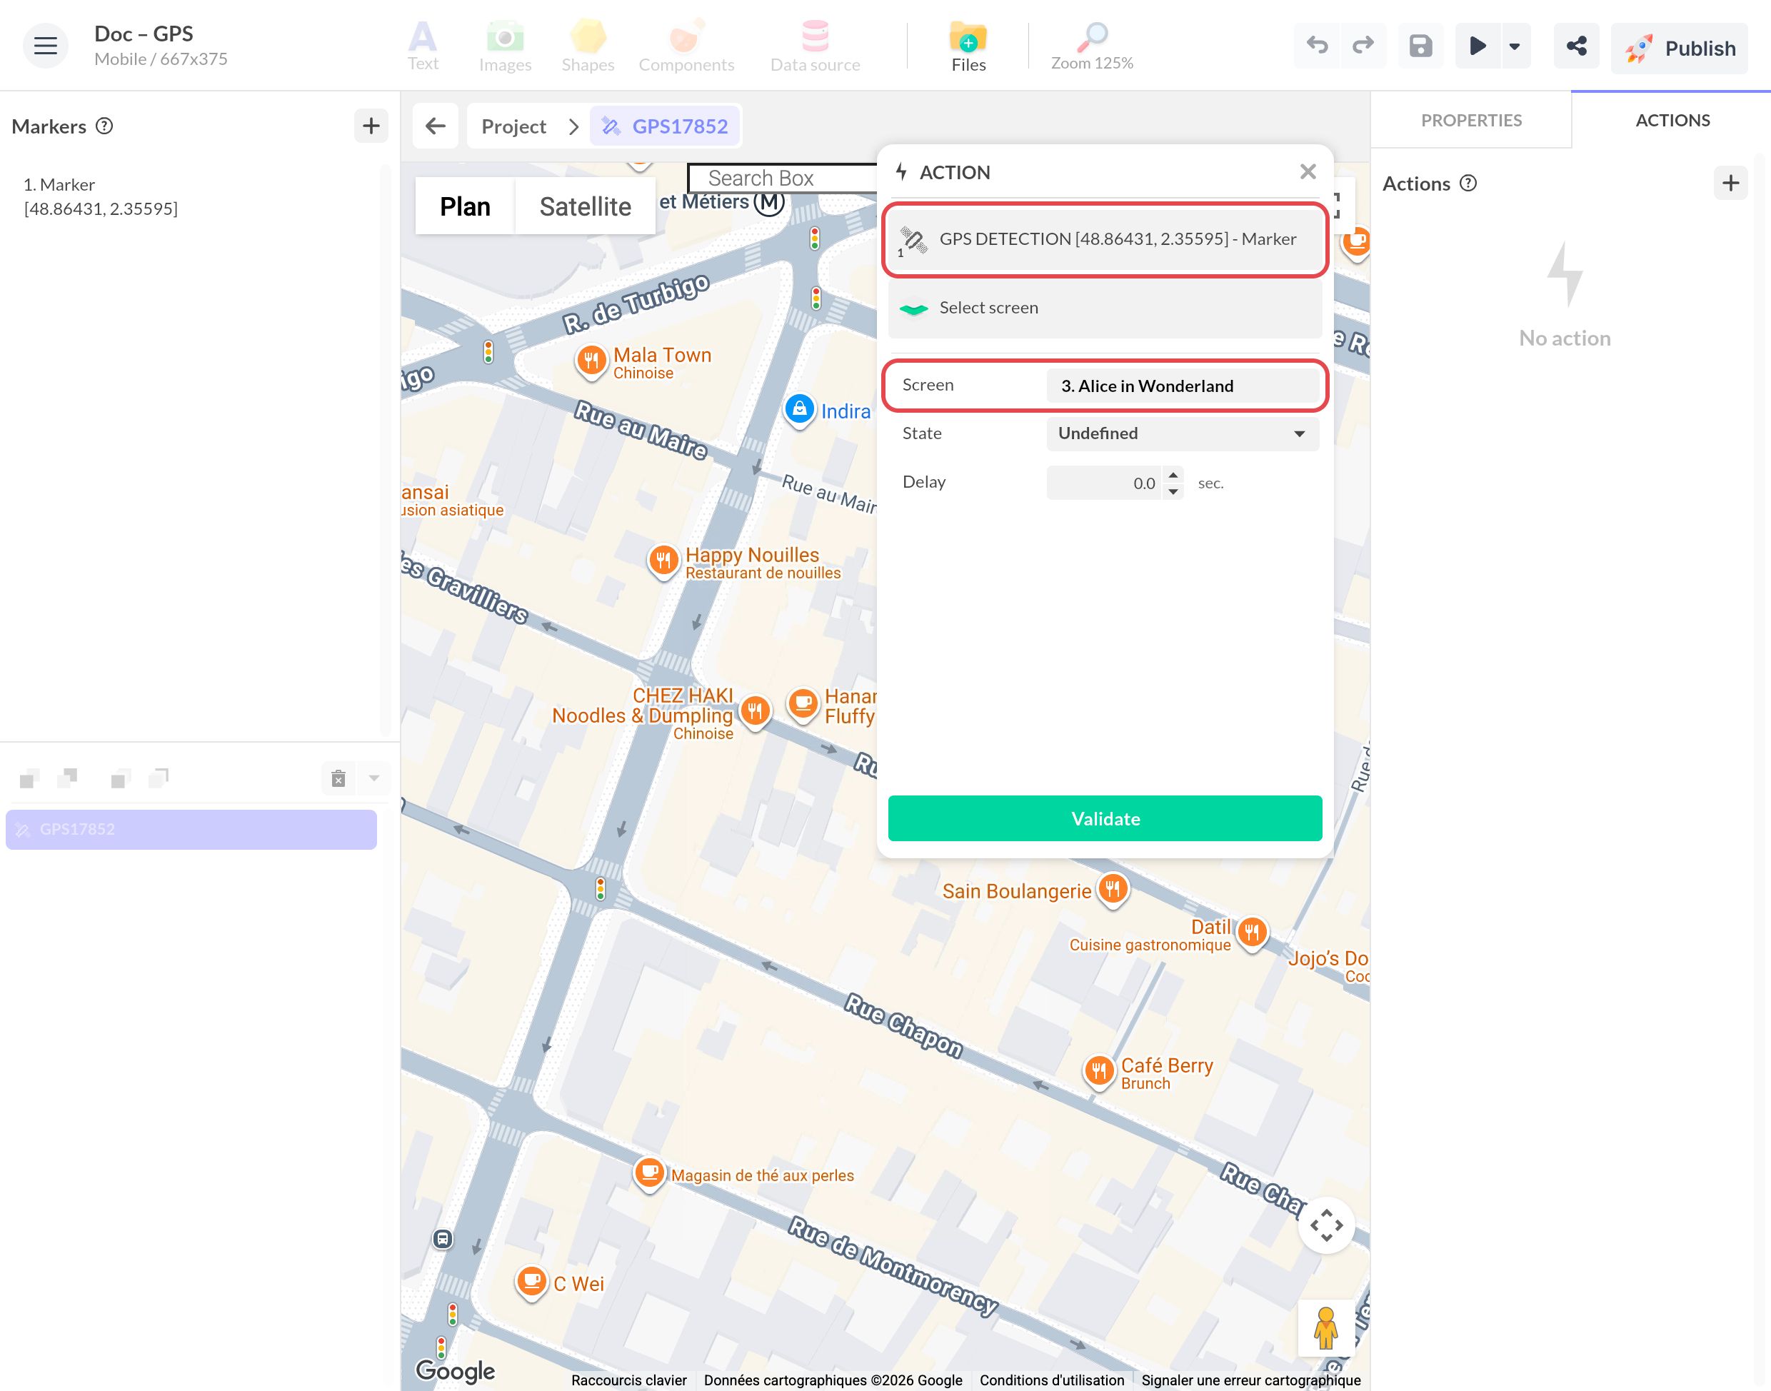Add a new action with plus icon

click(1730, 184)
